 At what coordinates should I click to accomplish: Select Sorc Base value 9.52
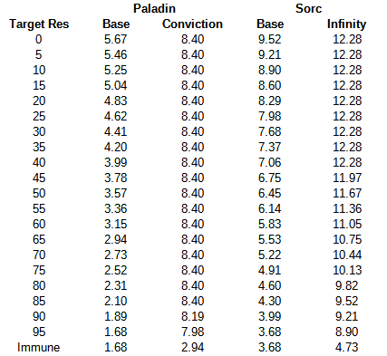tap(270, 39)
